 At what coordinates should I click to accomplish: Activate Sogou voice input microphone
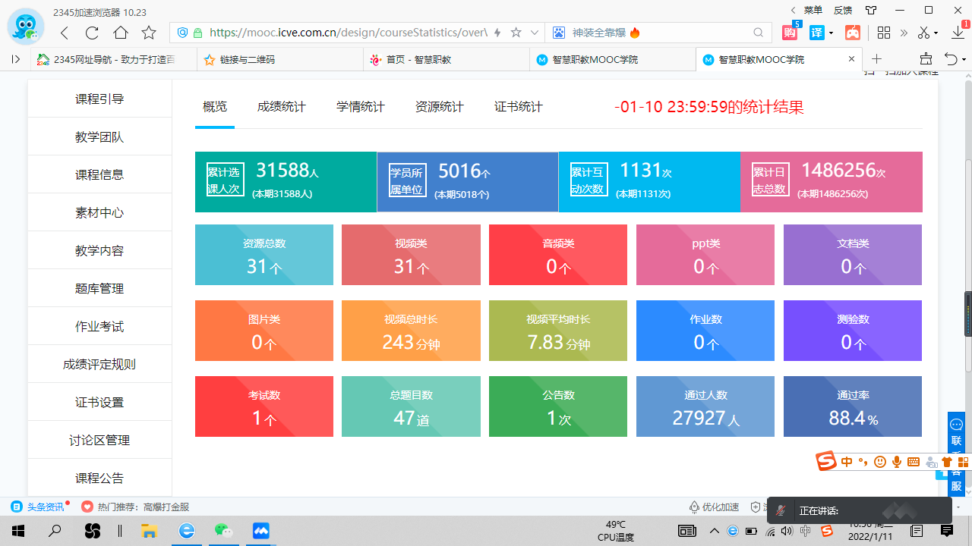pos(897,462)
